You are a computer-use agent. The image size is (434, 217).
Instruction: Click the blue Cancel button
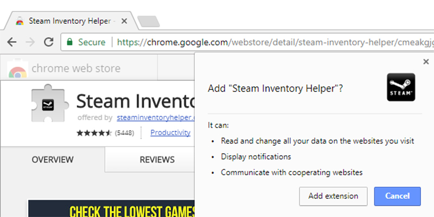[x=397, y=196]
